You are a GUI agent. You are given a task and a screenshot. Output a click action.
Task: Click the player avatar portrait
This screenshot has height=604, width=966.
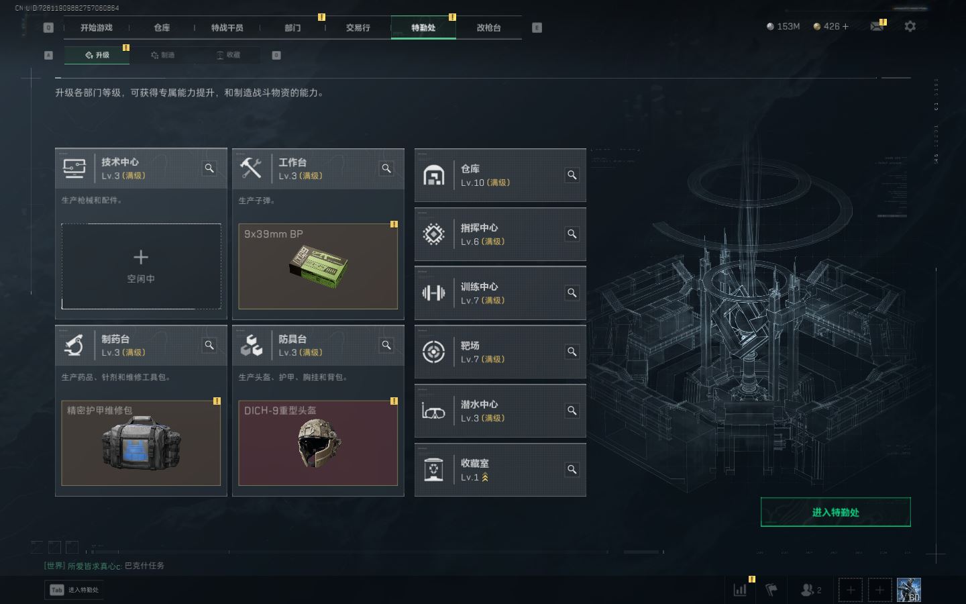tap(909, 590)
